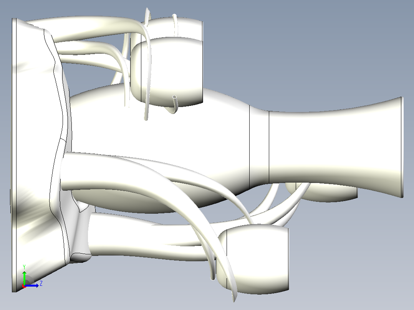This screenshot has width=414, height=310.
Task: Click the blue Z axis of the triad
Action: 32,285
